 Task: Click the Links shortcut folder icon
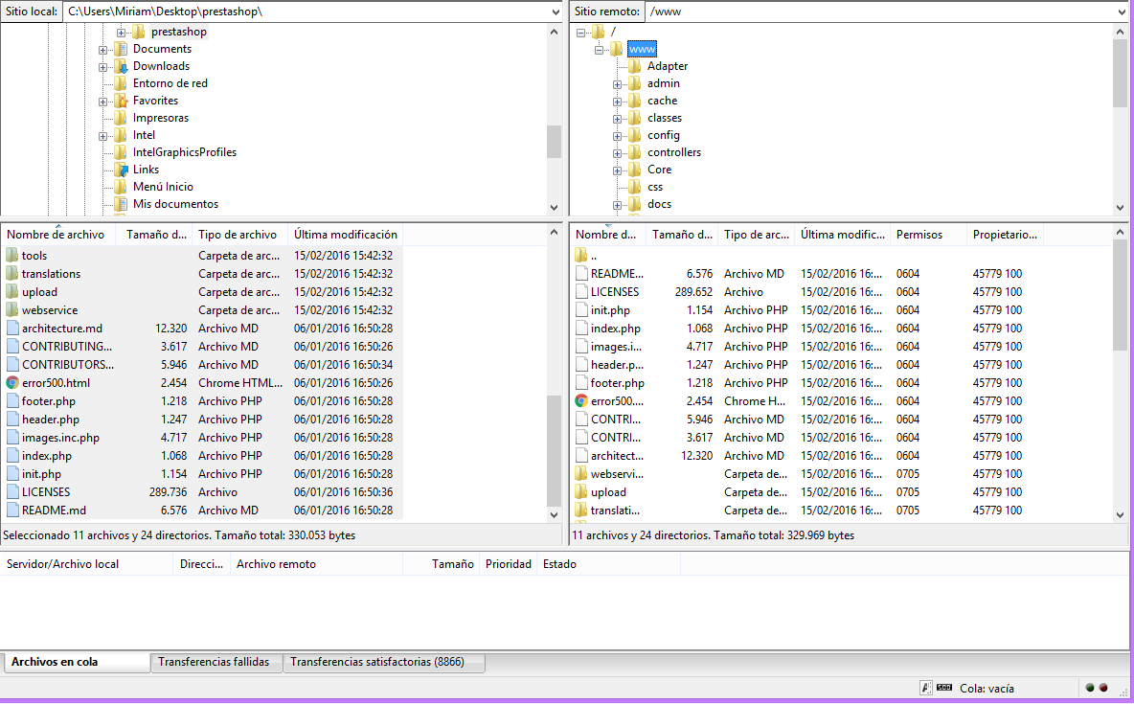click(x=121, y=170)
